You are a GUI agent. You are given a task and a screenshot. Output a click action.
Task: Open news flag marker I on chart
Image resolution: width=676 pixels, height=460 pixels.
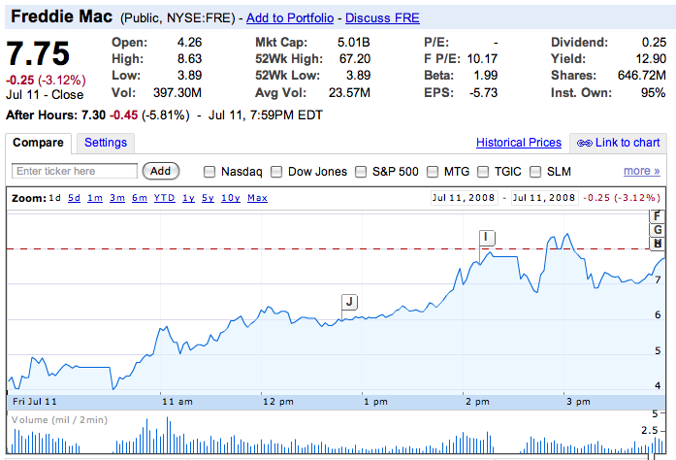click(487, 238)
